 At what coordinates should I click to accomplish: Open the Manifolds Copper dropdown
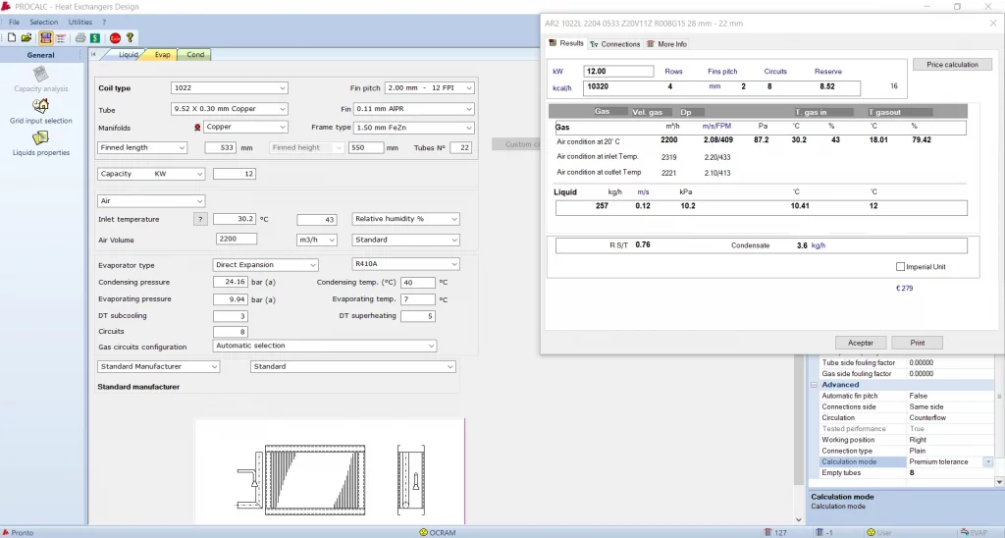point(245,127)
